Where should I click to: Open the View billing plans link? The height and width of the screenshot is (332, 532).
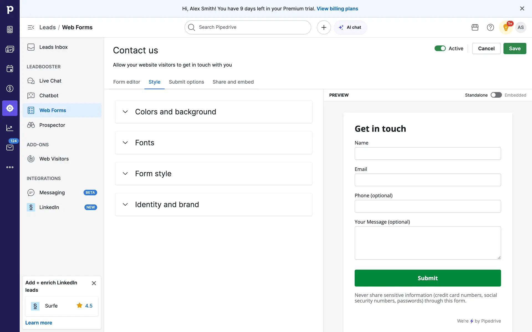coord(337,9)
